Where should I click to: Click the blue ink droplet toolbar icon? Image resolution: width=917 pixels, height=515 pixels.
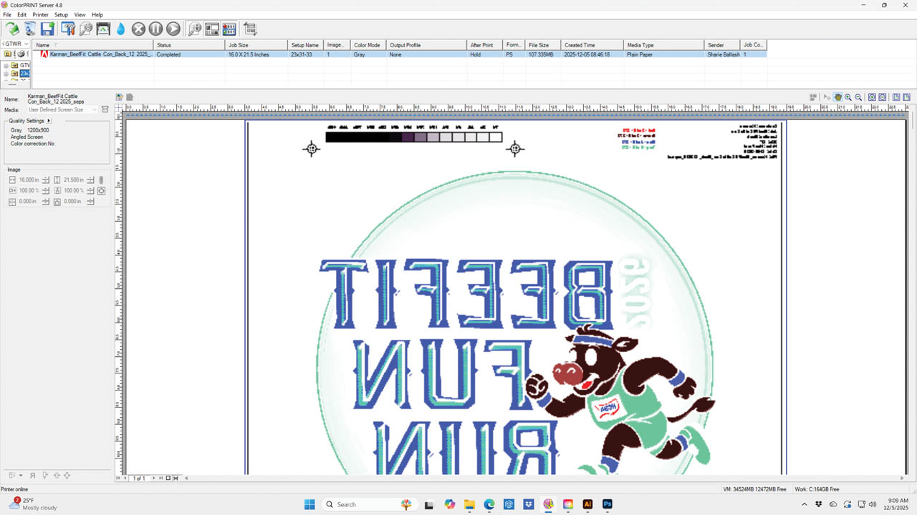pyautogui.click(x=120, y=29)
